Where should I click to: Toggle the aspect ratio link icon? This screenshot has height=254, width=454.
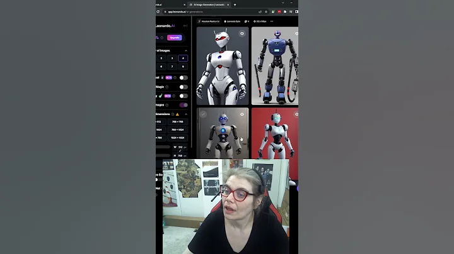(x=180, y=152)
